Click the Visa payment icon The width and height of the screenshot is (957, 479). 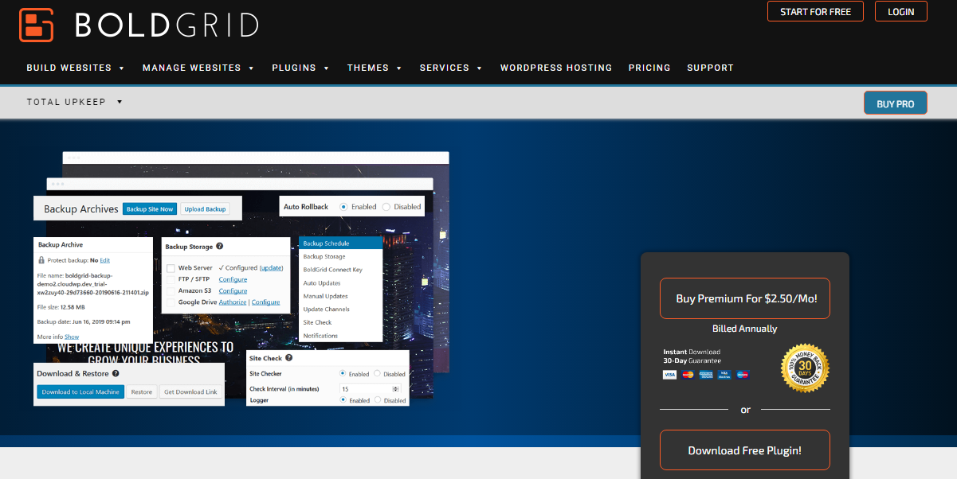point(670,374)
